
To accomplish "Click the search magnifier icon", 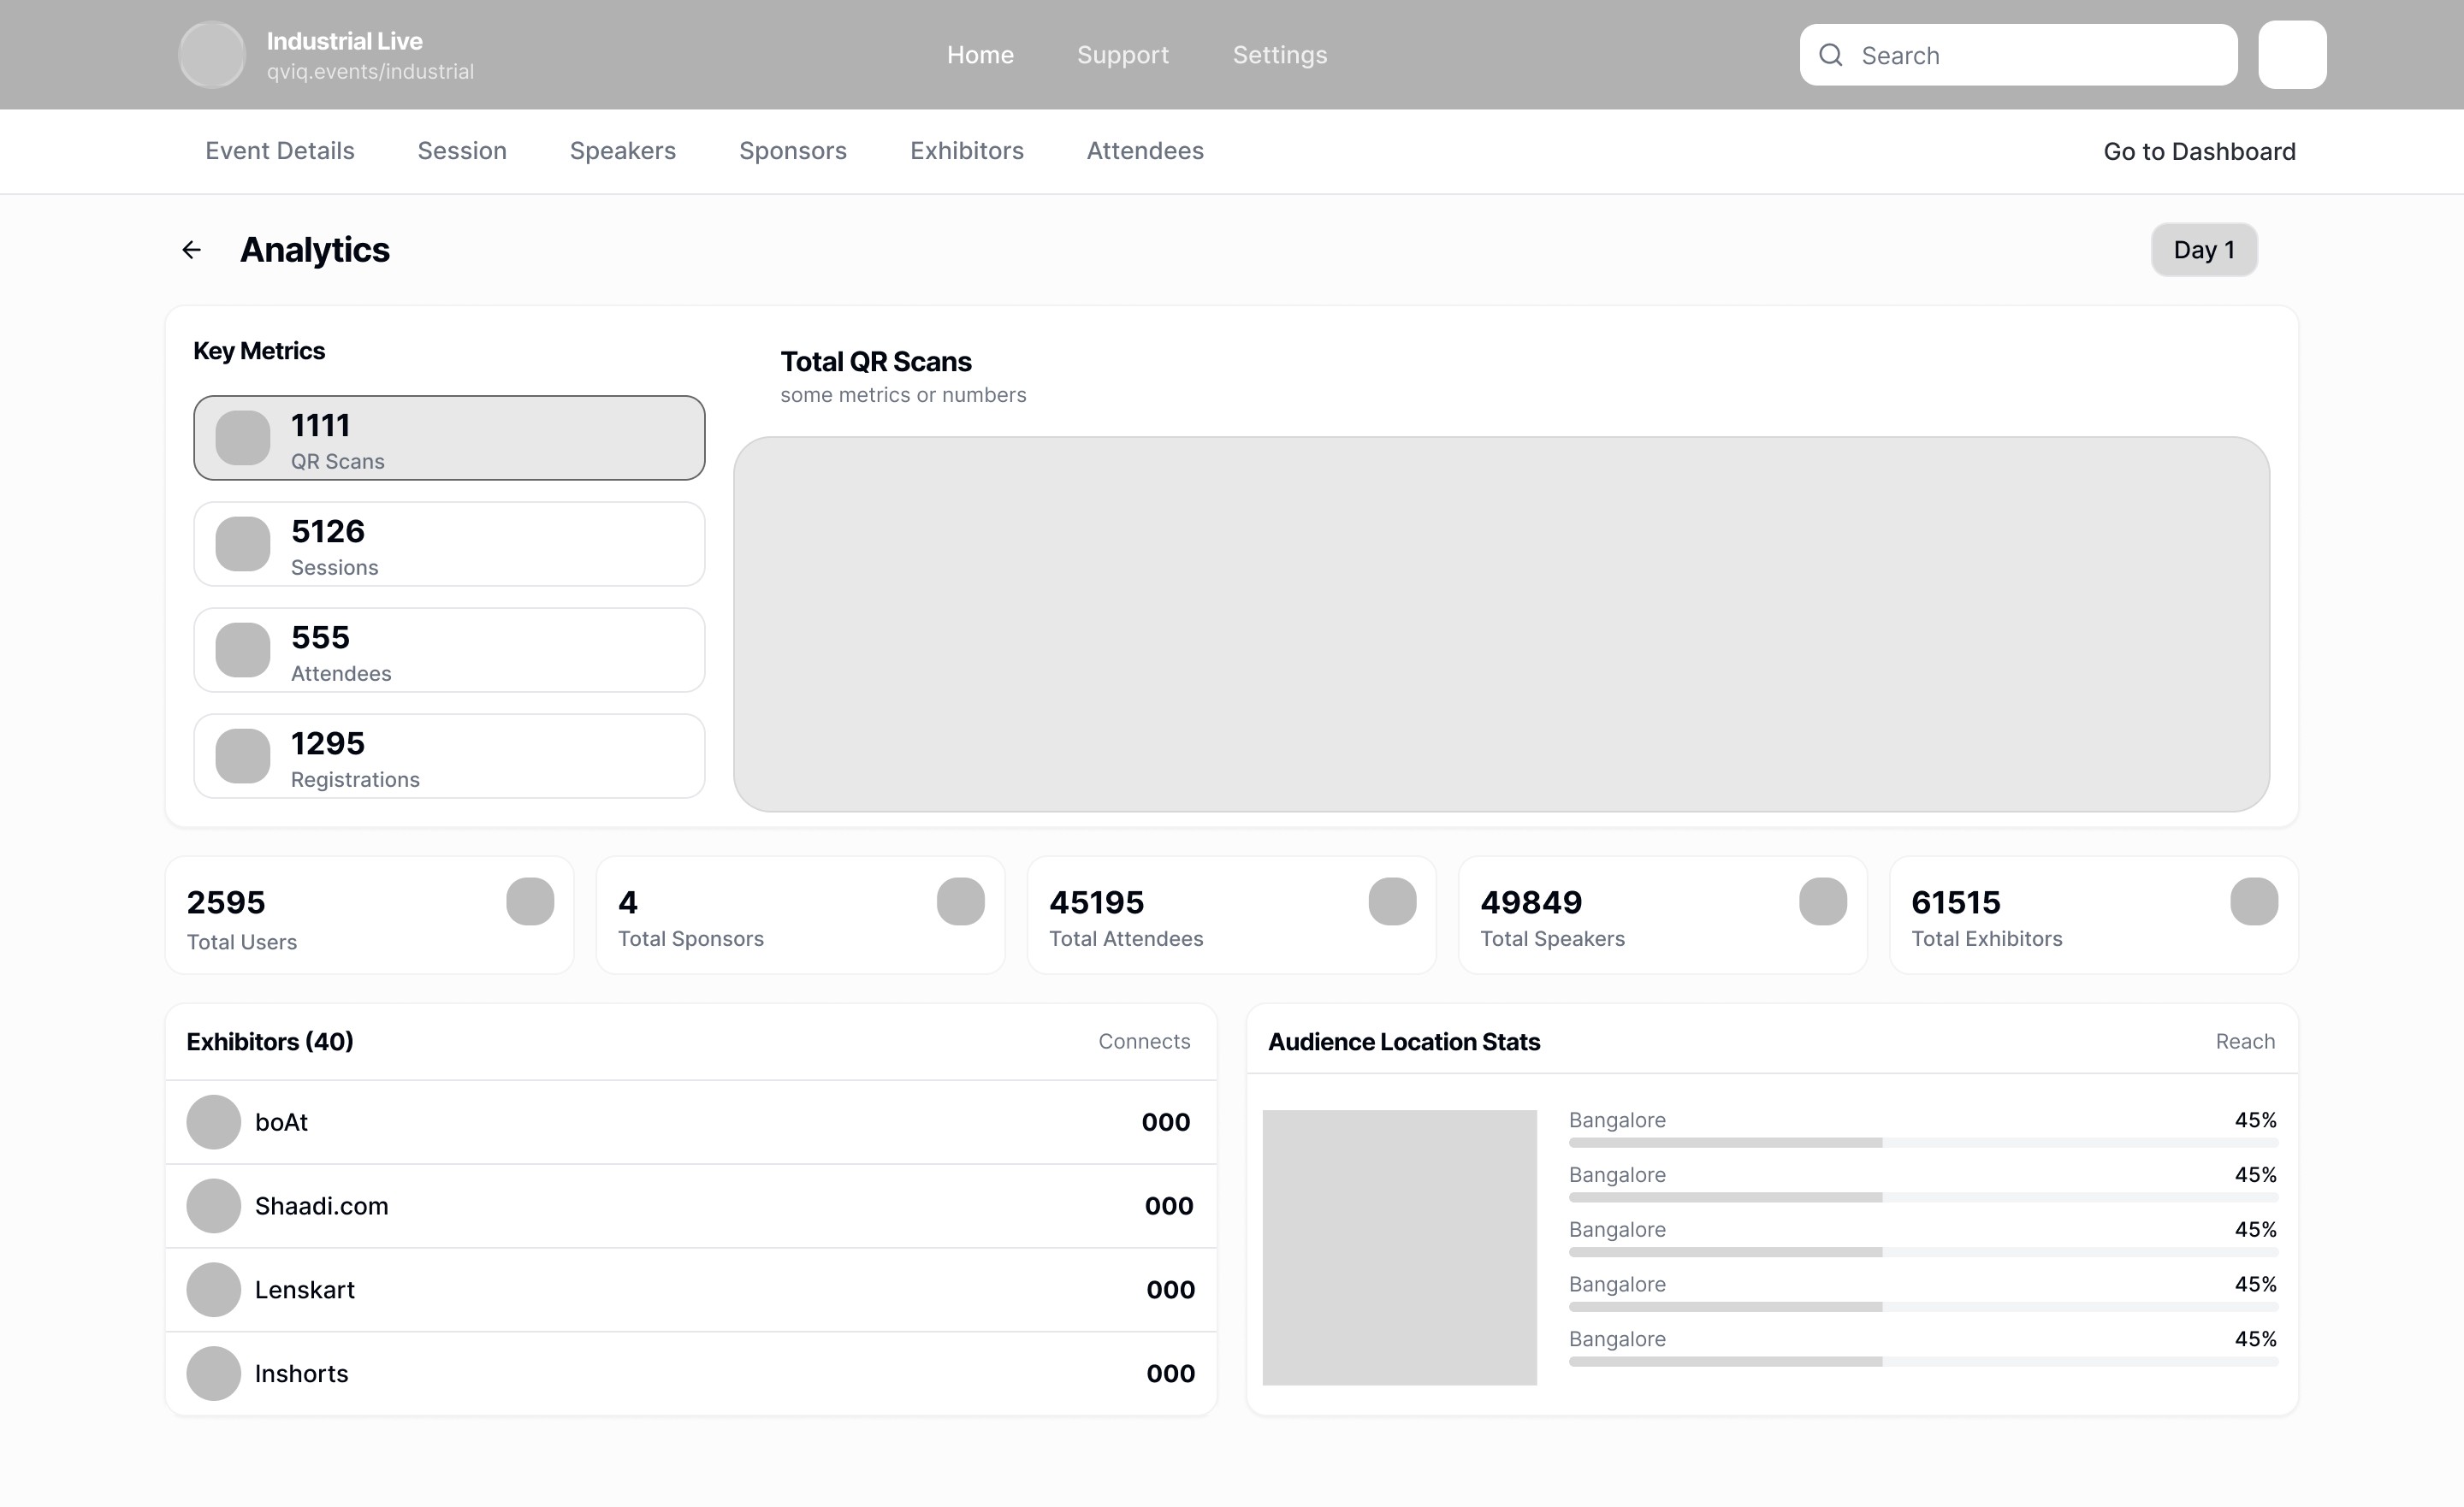I will pyautogui.click(x=1830, y=55).
